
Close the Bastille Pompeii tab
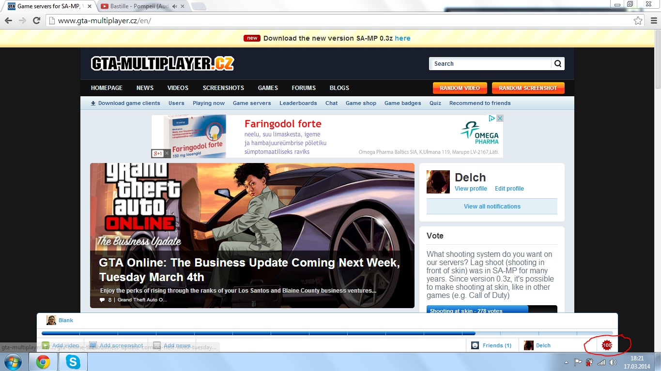click(x=183, y=6)
